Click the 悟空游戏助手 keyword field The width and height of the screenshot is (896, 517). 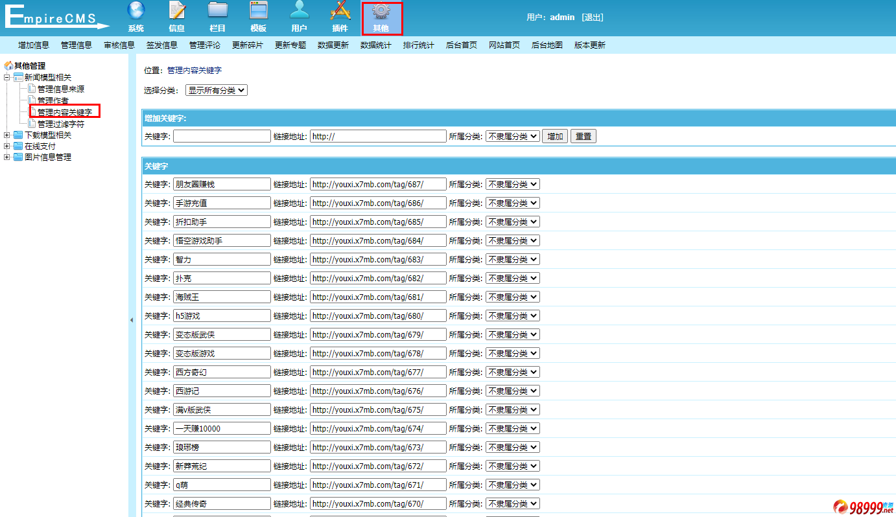(222, 240)
